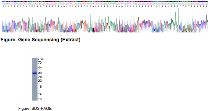Click the Figure. SDS-PAGE caption
212x111 pixels.
coord(35,109)
